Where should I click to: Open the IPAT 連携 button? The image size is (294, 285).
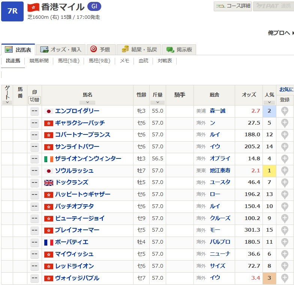[x=273, y=6]
